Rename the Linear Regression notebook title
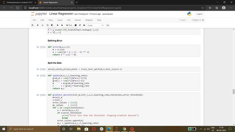 click(61, 14)
